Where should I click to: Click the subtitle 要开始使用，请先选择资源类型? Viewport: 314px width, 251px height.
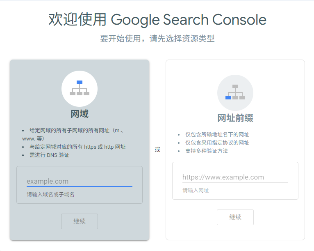click(157, 39)
